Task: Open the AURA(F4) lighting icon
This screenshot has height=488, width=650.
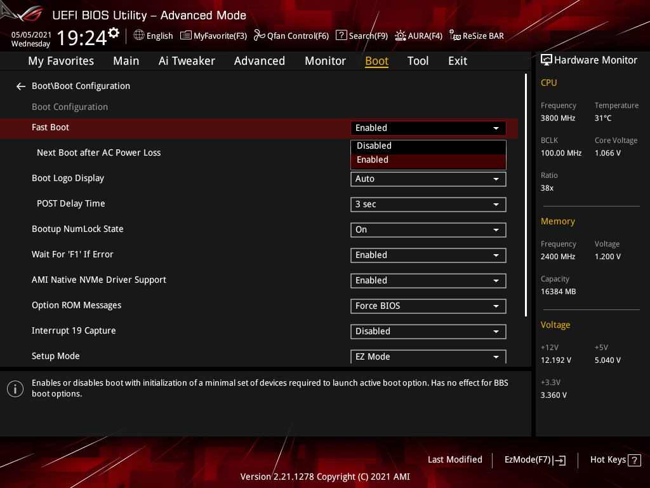Action: [x=401, y=36]
